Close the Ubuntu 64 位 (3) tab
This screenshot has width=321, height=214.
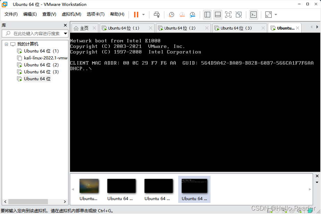click(x=263, y=28)
